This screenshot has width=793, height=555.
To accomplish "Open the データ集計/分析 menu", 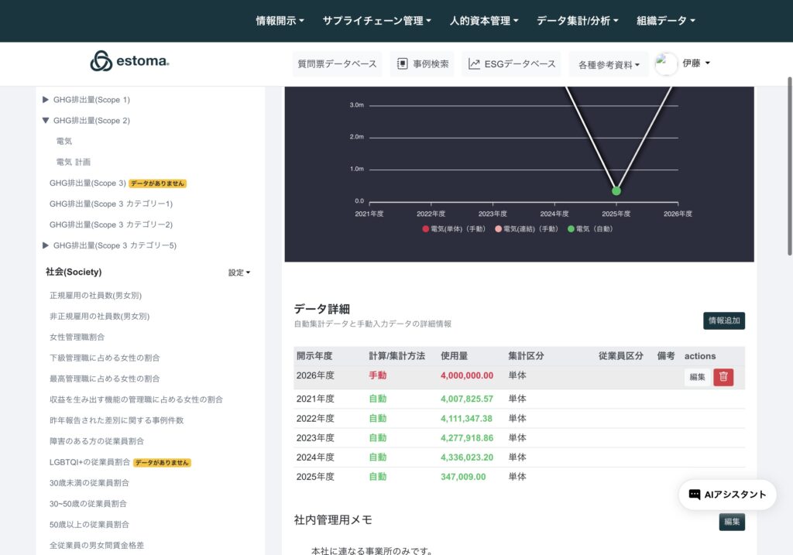I will click(x=577, y=21).
